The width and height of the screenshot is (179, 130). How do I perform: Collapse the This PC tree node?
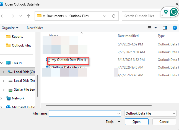(1, 63)
